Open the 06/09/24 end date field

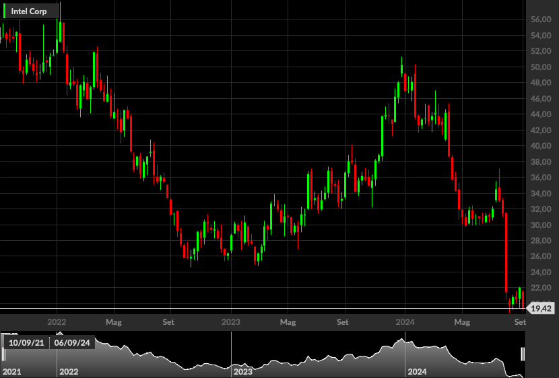click(x=72, y=343)
